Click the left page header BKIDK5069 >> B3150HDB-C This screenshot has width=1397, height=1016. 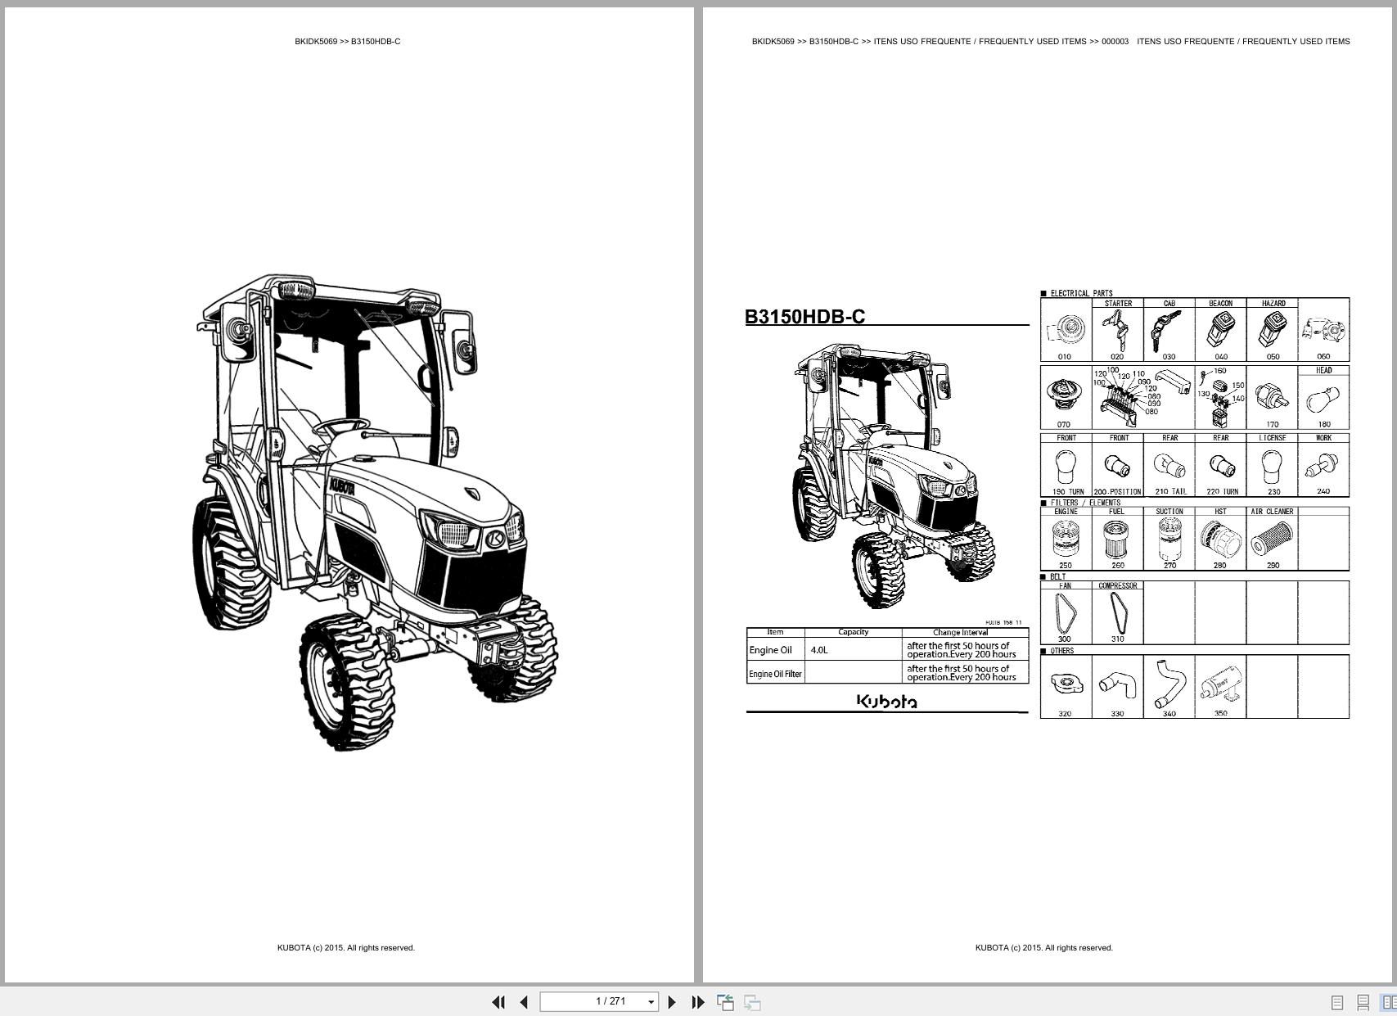(x=348, y=41)
